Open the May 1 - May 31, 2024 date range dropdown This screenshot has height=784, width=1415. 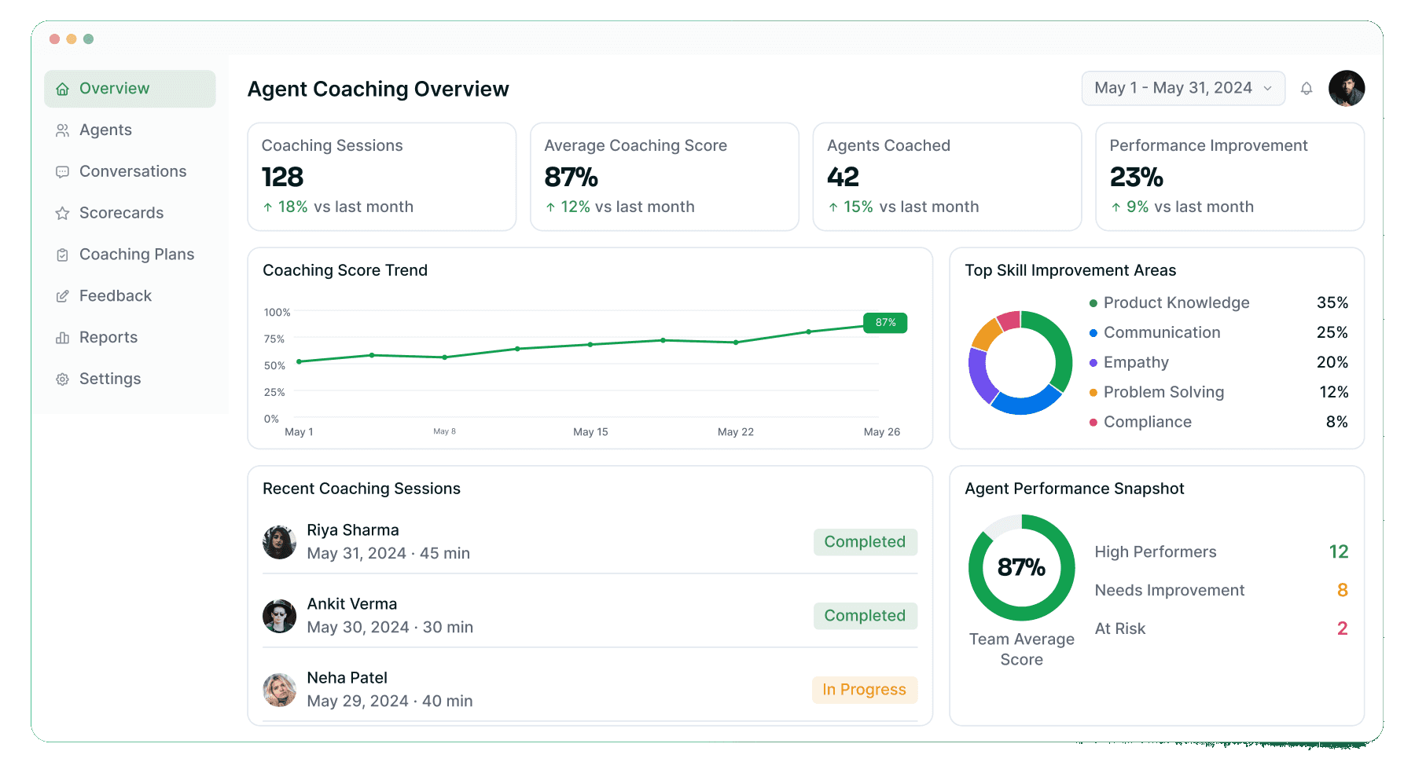[x=1183, y=88]
